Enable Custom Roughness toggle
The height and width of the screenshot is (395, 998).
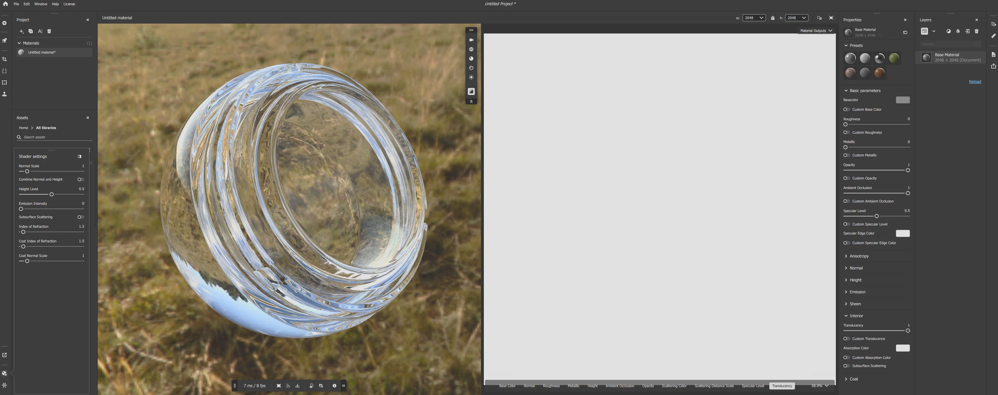847,132
